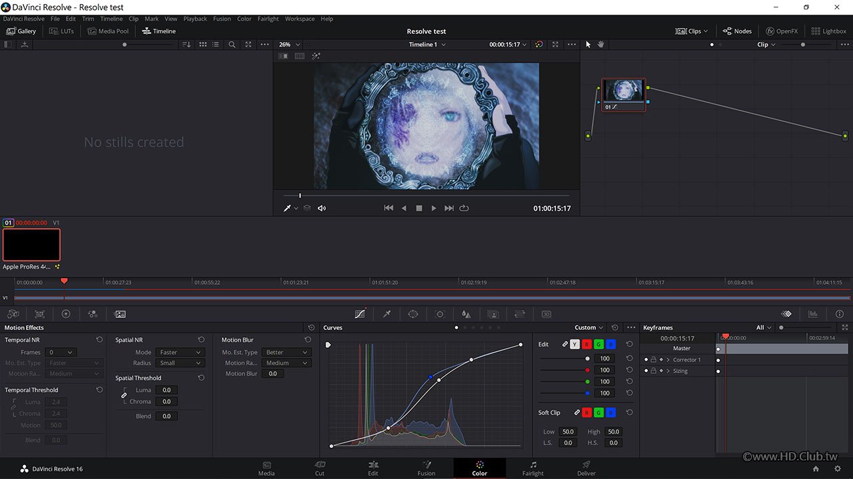Reset the Temporal NR settings

pos(99,340)
